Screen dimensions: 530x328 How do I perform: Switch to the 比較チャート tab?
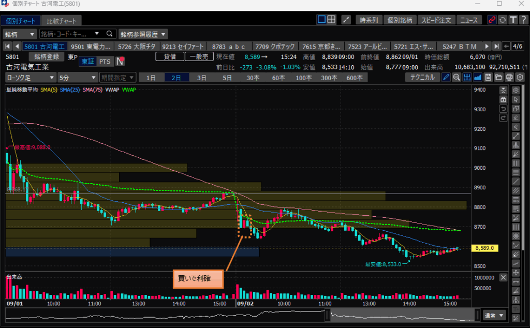click(61, 21)
